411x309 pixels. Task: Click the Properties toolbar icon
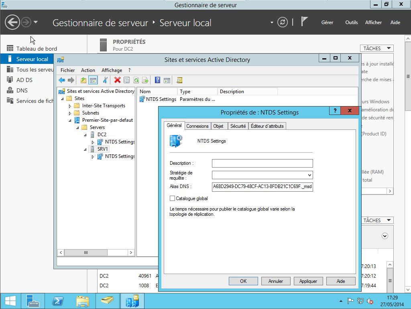pyautogui.click(x=126, y=80)
